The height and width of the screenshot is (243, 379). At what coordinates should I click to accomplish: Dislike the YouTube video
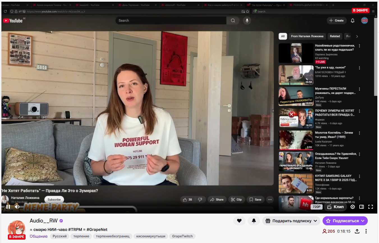coord(200,200)
